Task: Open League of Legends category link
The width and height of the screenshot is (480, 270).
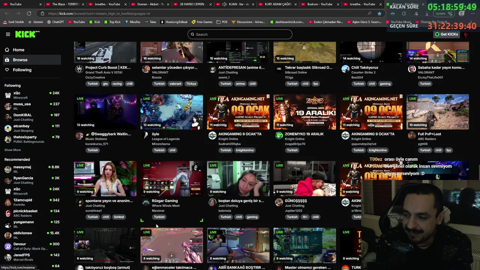Action: 166,139
